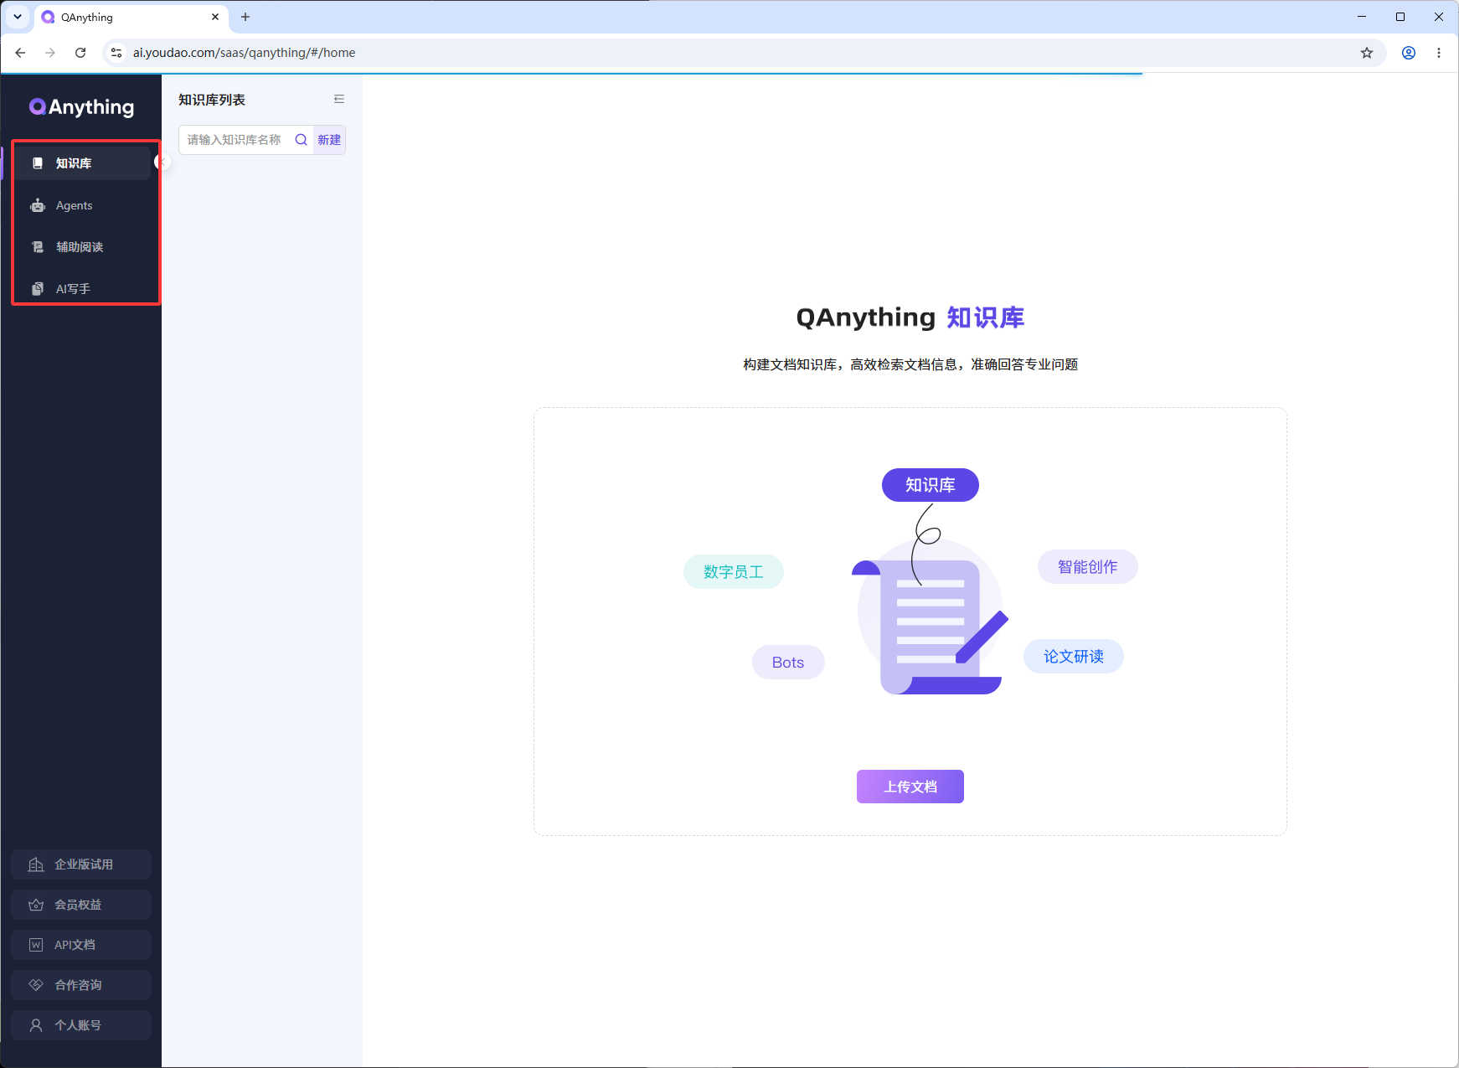The width and height of the screenshot is (1459, 1068).
Task: Open the Agents sidebar section
Action: [x=82, y=205]
